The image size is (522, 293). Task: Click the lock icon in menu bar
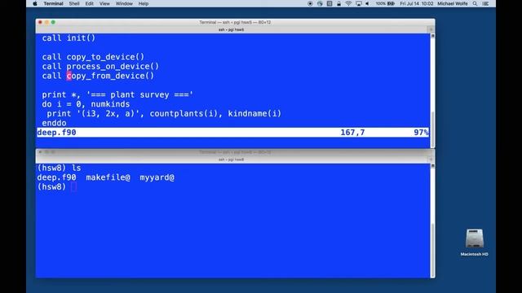click(338, 3)
